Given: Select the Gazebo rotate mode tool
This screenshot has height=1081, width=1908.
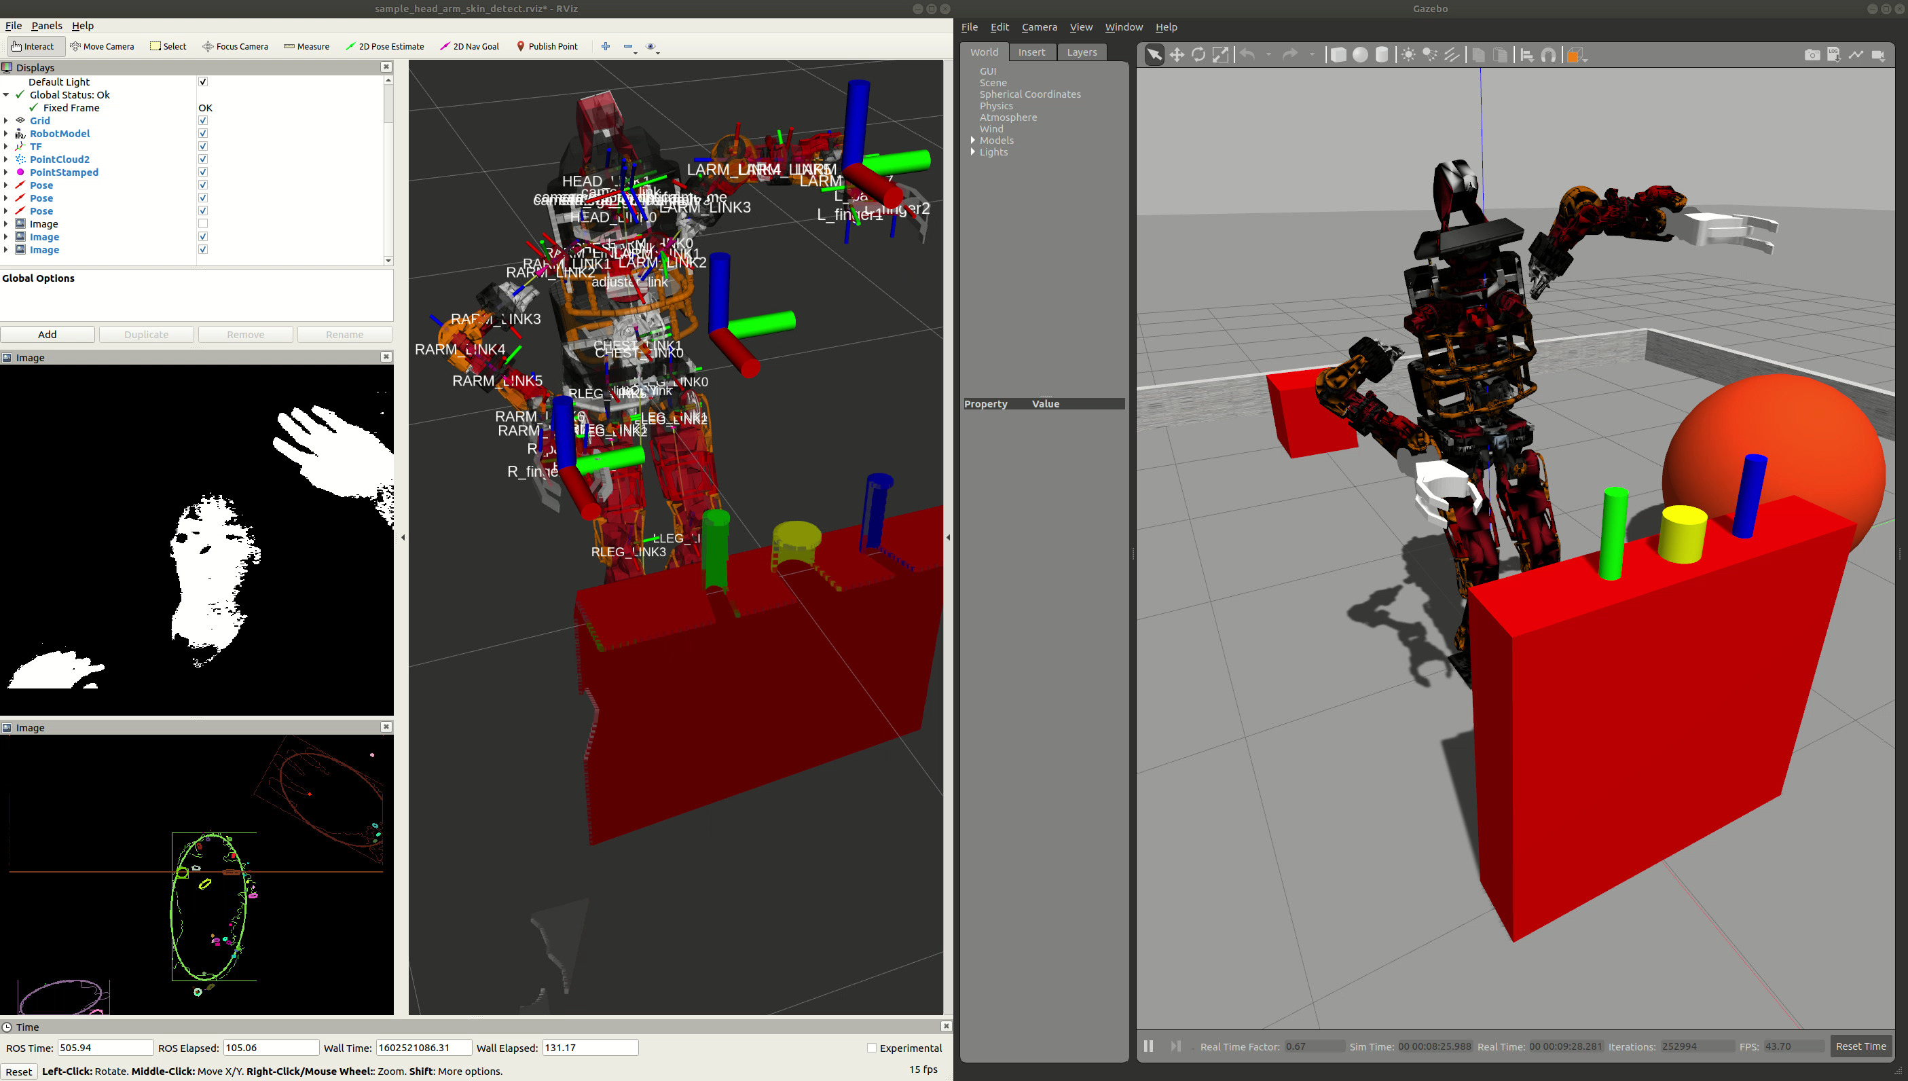Looking at the screenshot, I should click(x=1198, y=55).
